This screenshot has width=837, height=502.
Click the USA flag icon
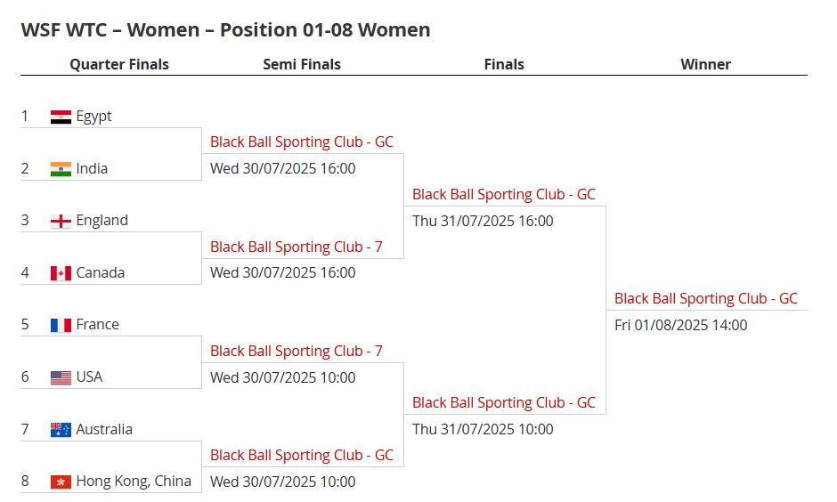pos(61,377)
